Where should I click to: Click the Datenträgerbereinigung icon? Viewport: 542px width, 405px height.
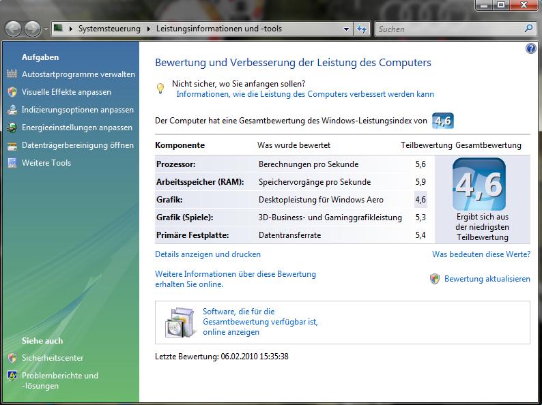click(x=12, y=146)
